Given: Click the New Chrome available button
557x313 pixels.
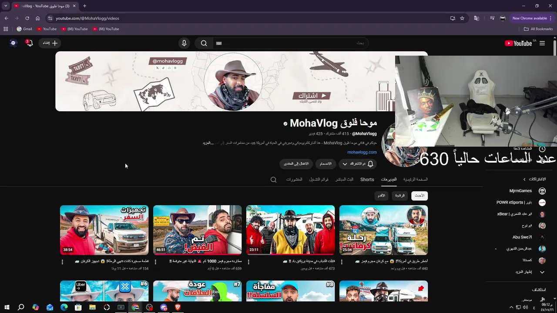Looking at the screenshot, I should click(x=532, y=18).
